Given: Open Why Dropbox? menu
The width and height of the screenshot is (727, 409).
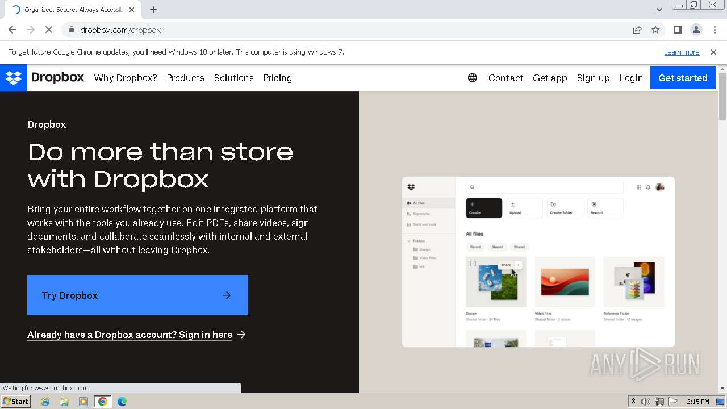Looking at the screenshot, I should [x=126, y=78].
